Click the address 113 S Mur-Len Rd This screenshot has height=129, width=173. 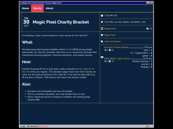pyautogui.click(x=125, y=22)
